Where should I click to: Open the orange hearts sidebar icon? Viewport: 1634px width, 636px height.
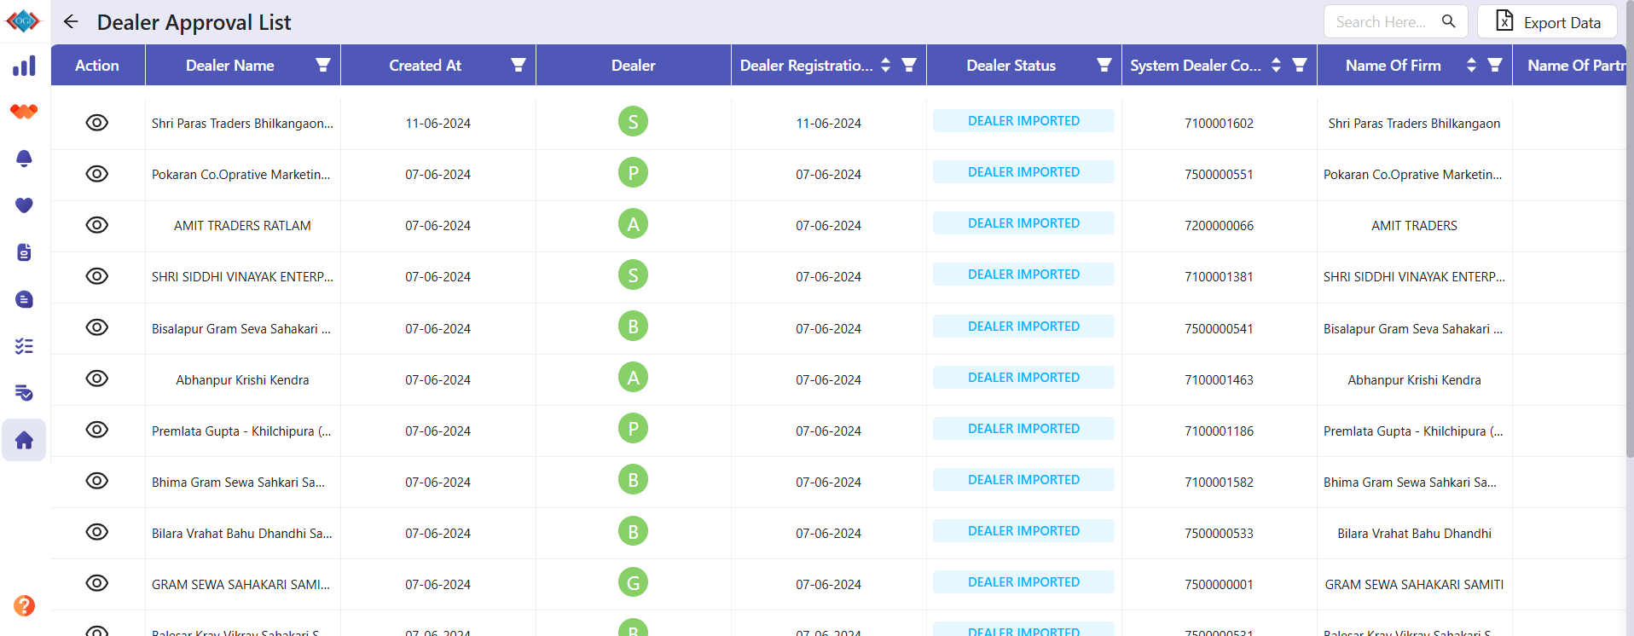tap(24, 112)
